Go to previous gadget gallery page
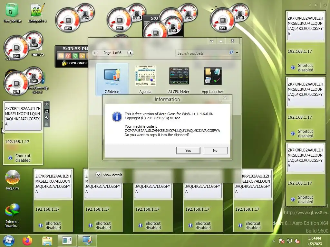The width and height of the screenshot is (330, 247). pyautogui.click(x=95, y=53)
